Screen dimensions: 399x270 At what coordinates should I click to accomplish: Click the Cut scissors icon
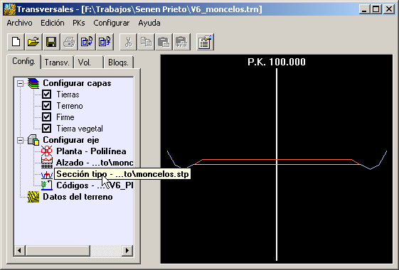[128, 42]
